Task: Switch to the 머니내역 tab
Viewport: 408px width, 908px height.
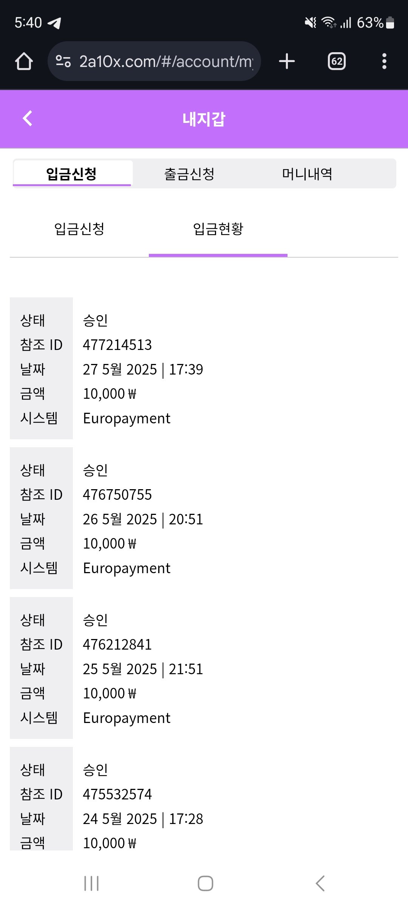Action: [x=307, y=174]
